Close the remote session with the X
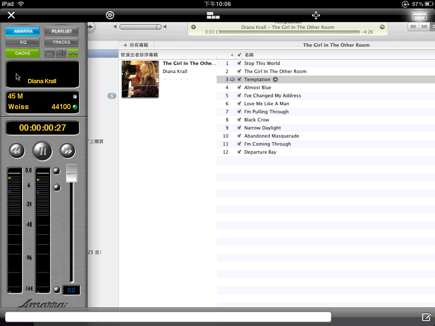The height and width of the screenshot is (326, 435). click(11, 15)
